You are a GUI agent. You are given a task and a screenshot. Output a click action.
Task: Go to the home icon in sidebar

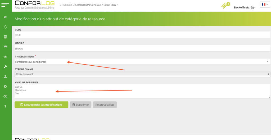coord(5,17)
